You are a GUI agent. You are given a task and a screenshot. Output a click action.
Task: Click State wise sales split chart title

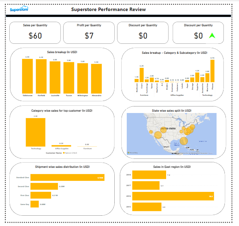(172, 111)
